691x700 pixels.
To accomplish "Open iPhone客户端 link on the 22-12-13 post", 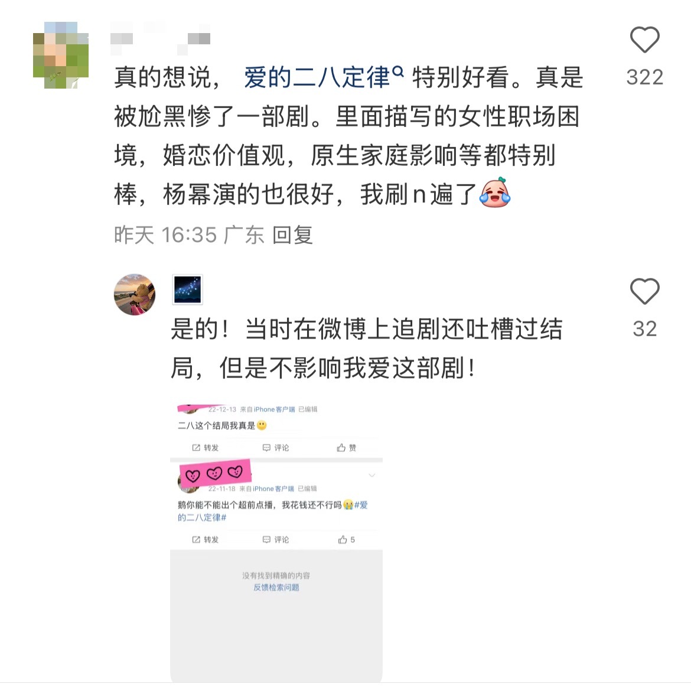I will click(x=274, y=409).
